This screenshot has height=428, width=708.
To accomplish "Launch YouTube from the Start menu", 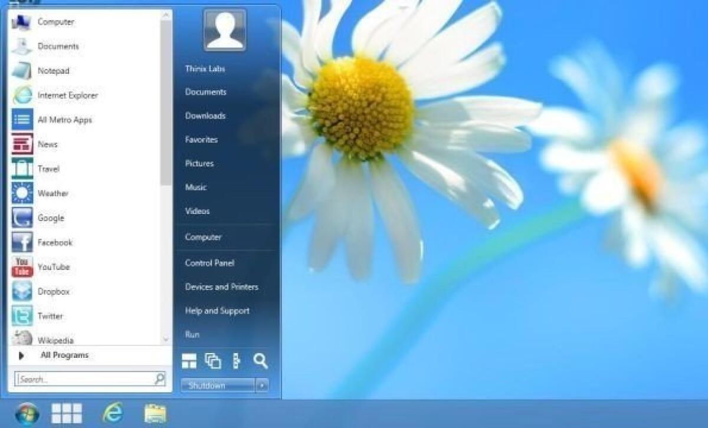I will (54, 267).
